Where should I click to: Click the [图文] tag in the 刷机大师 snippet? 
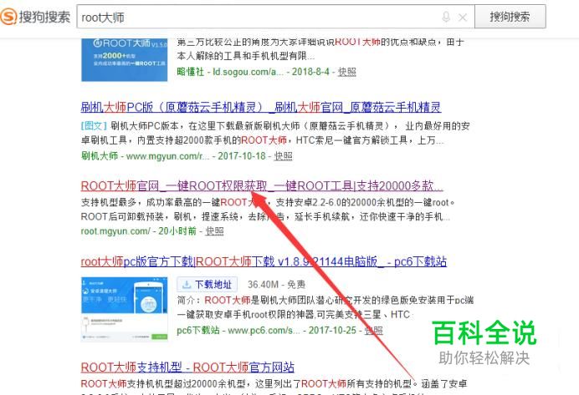94,126
